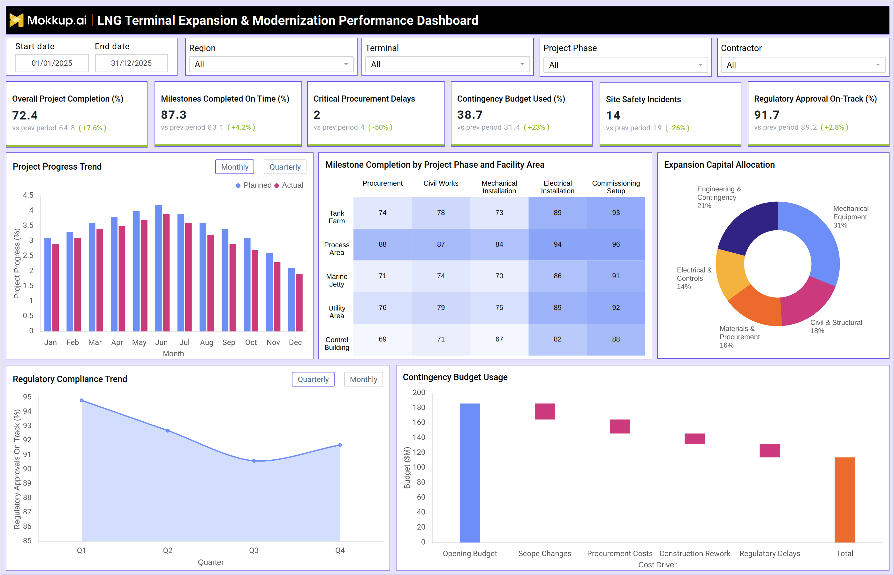Switch Project Progress Trend to Quarterly
Screen dimensions: 894x575
click(285, 167)
